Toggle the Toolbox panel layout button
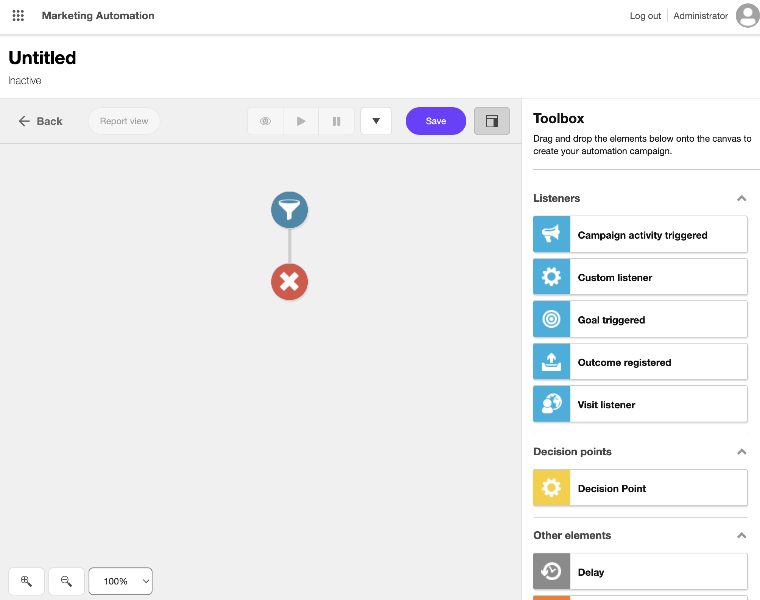 [x=492, y=121]
